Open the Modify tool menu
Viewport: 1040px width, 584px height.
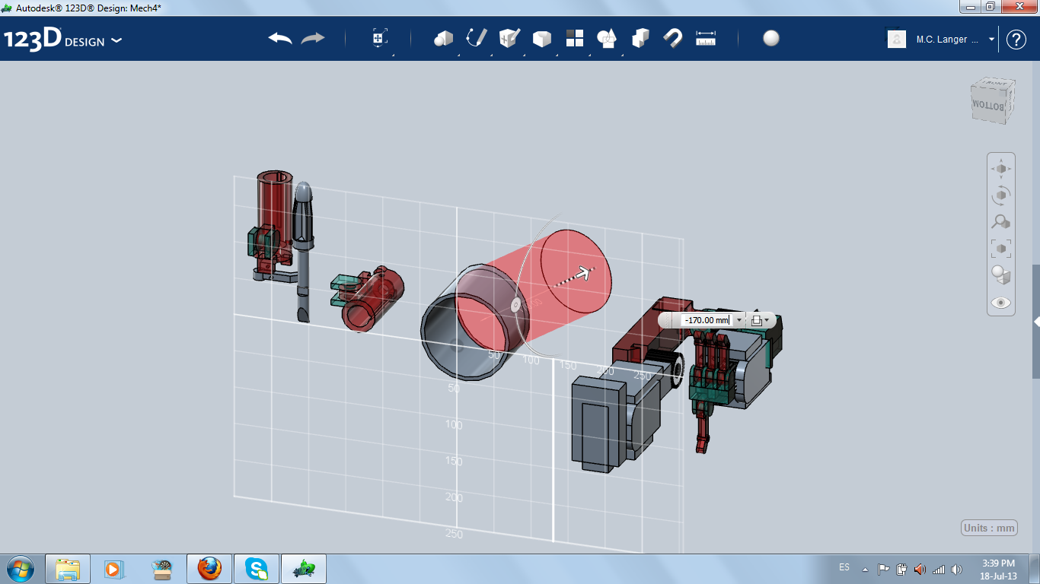click(541, 38)
